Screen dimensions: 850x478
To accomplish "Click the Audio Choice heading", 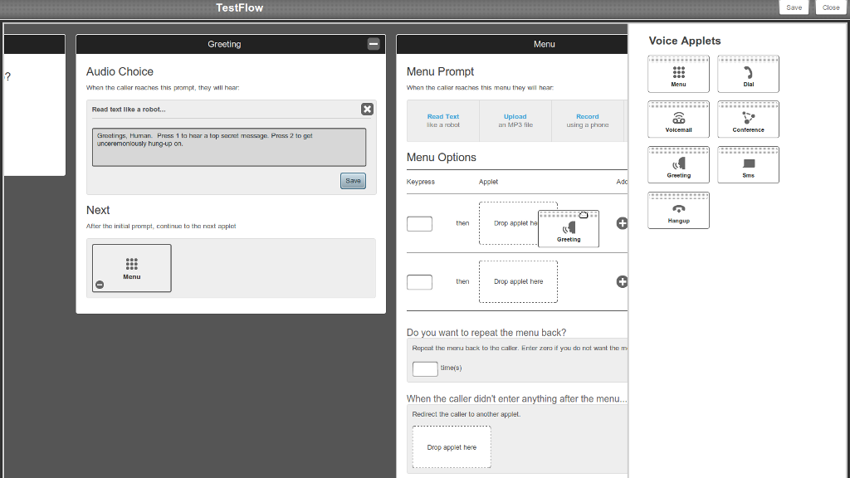I will [x=120, y=71].
